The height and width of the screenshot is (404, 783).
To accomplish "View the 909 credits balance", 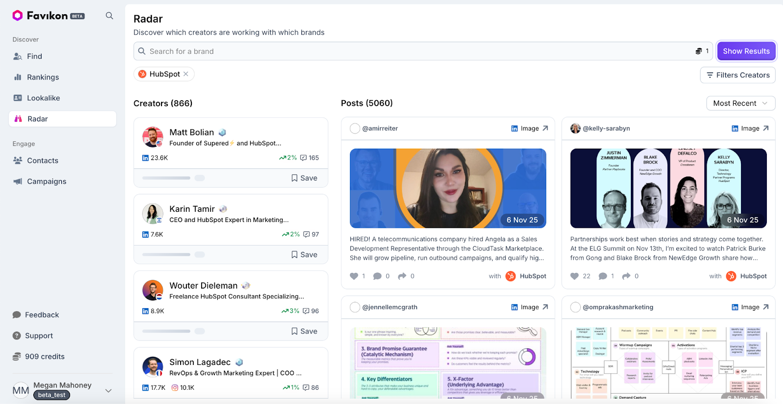I will (x=45, y=357).
